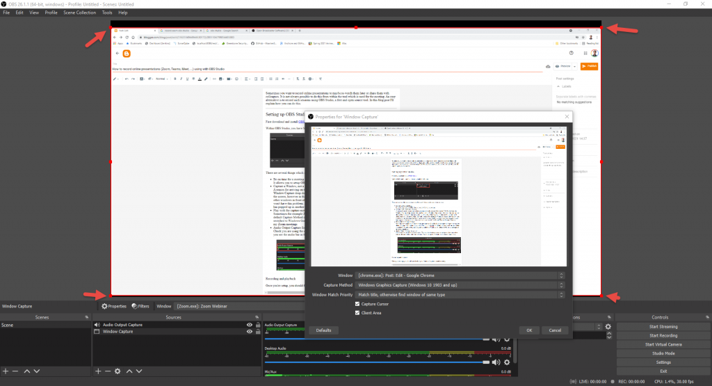Click the stepper arrows below transition gear
Screen dimensions: 712x386
tap(609, 336)
